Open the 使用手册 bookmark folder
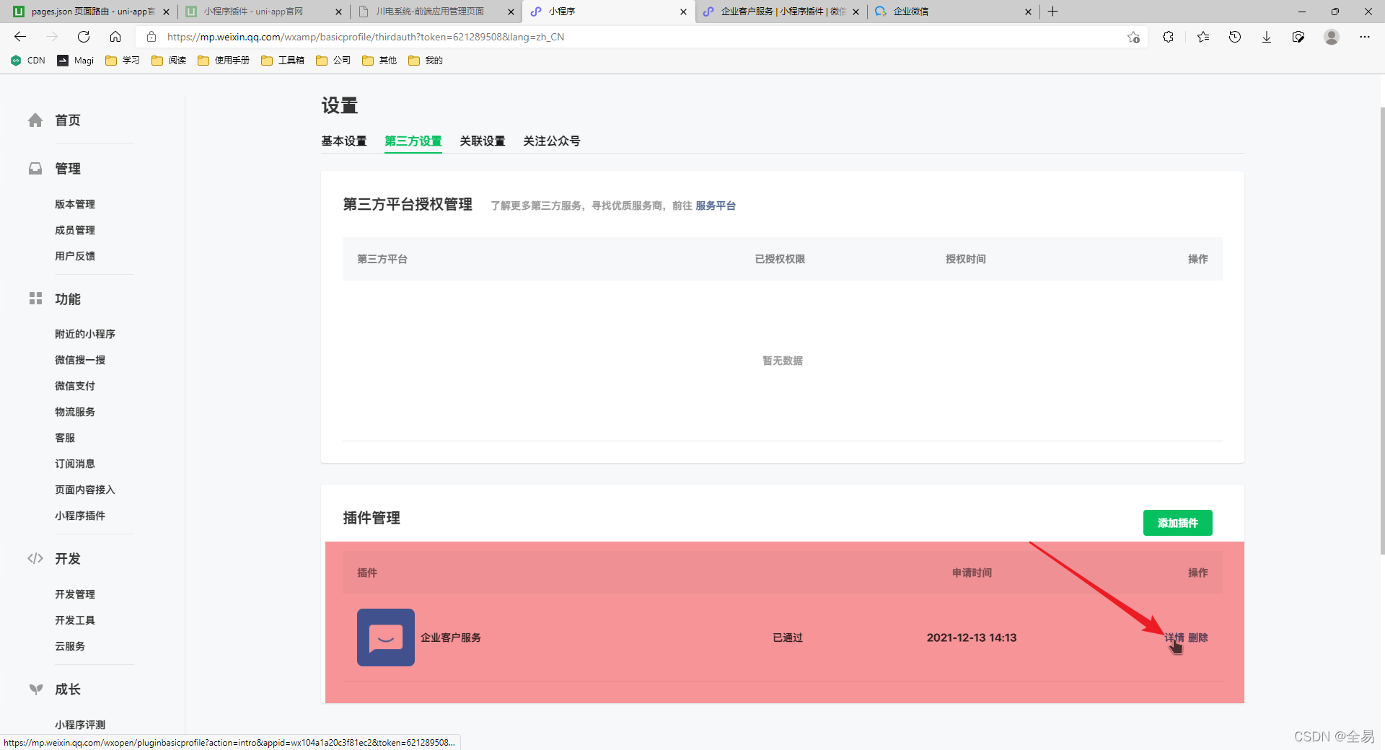 click(x=224, y=61)
